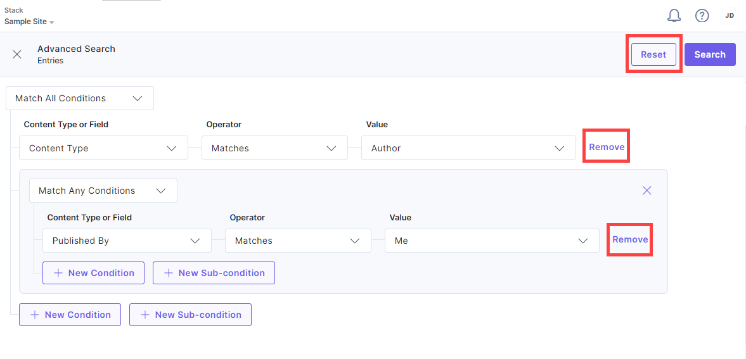The width and height of the screenshot is (746, 359).
Task: Open the Match All Conditions dropdown
Action: [79, 98]
